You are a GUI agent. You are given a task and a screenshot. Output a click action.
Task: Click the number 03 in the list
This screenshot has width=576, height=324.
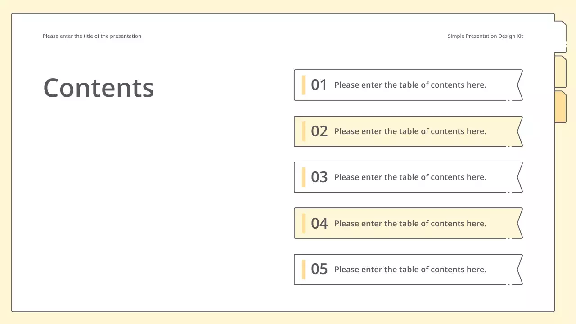tap(319, 177)
